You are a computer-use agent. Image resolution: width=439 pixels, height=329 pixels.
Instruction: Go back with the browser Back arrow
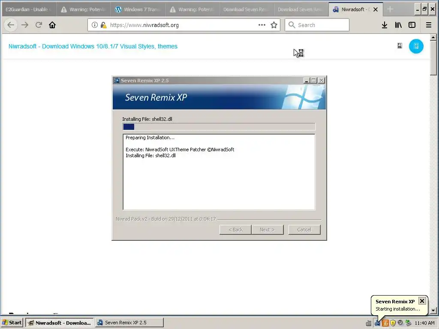(11, 25)
